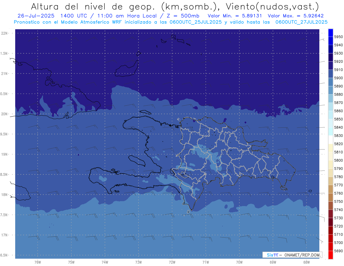Viewport: 344px width, 266px height.
Task: Click the '76W' longitude label
Action: [38, 262]
